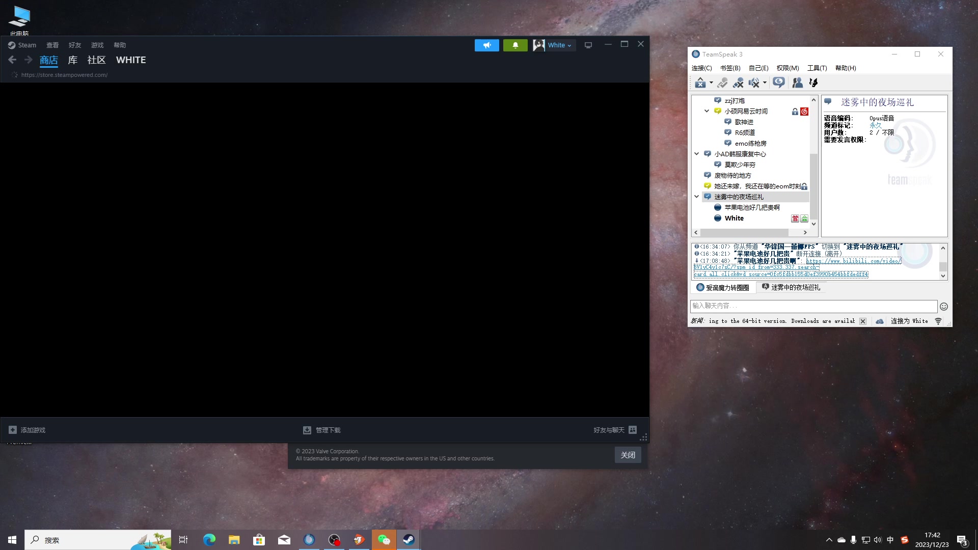This screenshot has height=550, width=978.
Task: Open Steam 商店 tab
Action: (48, 60)
